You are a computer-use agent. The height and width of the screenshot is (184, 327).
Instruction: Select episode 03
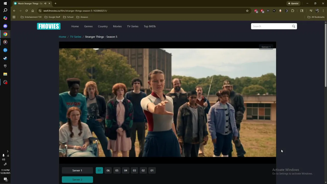pos(134,170)
